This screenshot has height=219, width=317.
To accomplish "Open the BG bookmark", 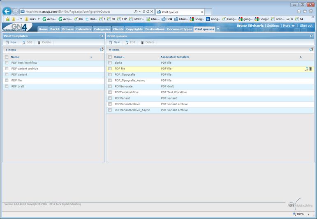I will [79, 19].
